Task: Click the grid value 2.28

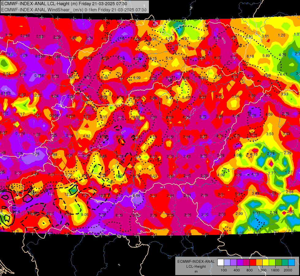Action: 271,153
